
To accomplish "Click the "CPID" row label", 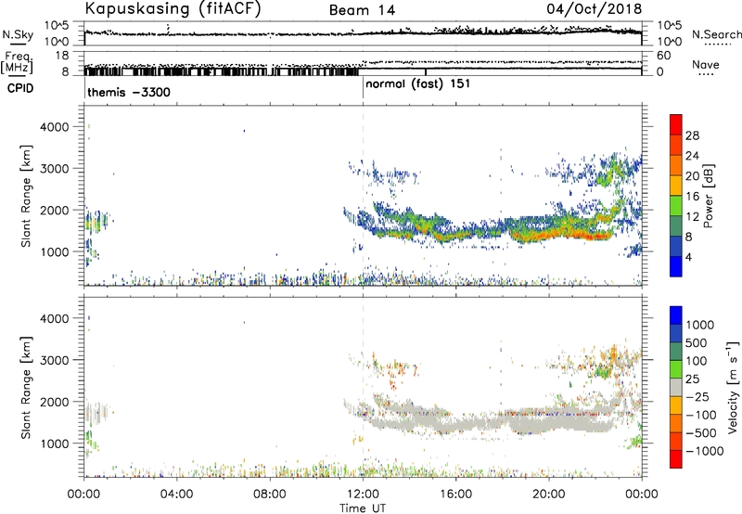I will [20, 88].
